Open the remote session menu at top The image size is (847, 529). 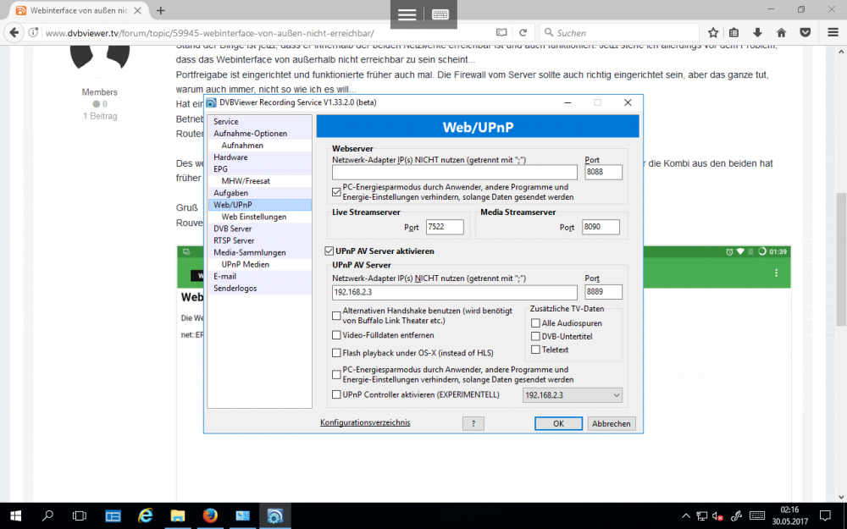coord(407,14)
